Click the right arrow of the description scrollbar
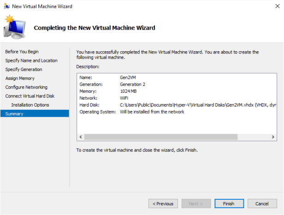Screen dimensions: 284x215 tap(274, 137)
